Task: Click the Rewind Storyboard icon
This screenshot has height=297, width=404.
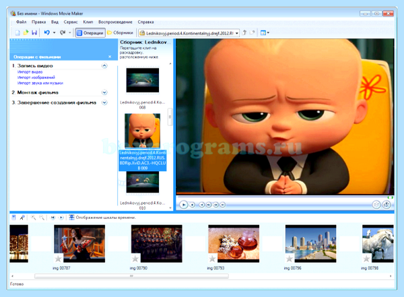Action: (53, 218)
